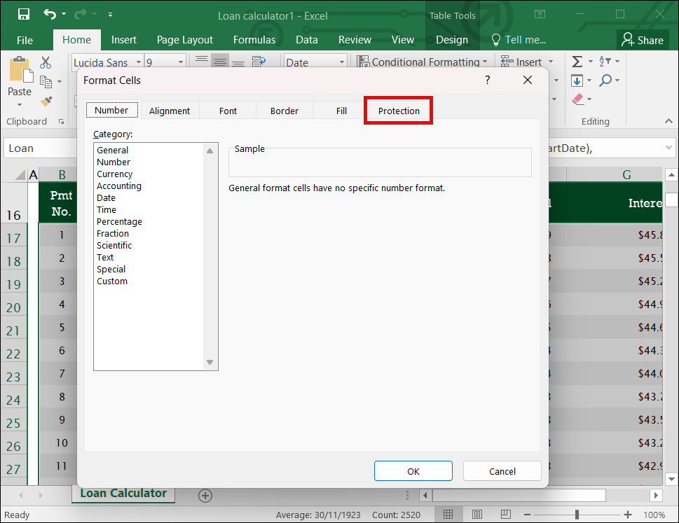Open the Find & Select magnifier icon
The height and width of the screenshot is (523, 679).
point(605,81)
